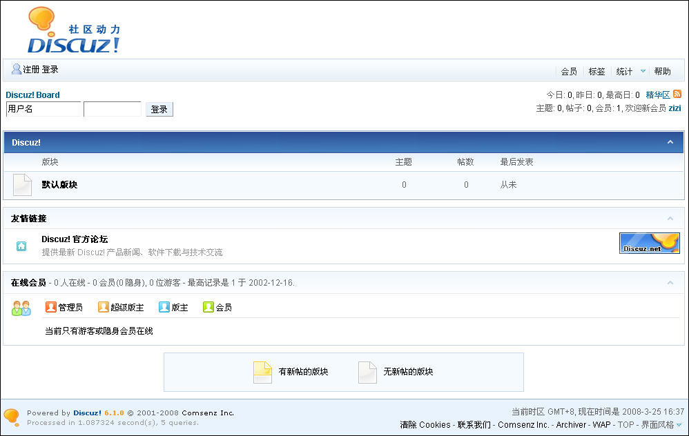
Task: Click the Discuz.net banner image
Action: (x=649, y=243)
